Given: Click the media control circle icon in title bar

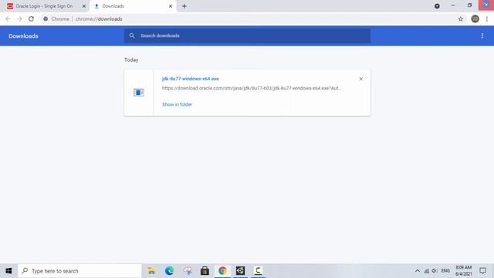Looking at the screenshot, I should coord(437,6).
